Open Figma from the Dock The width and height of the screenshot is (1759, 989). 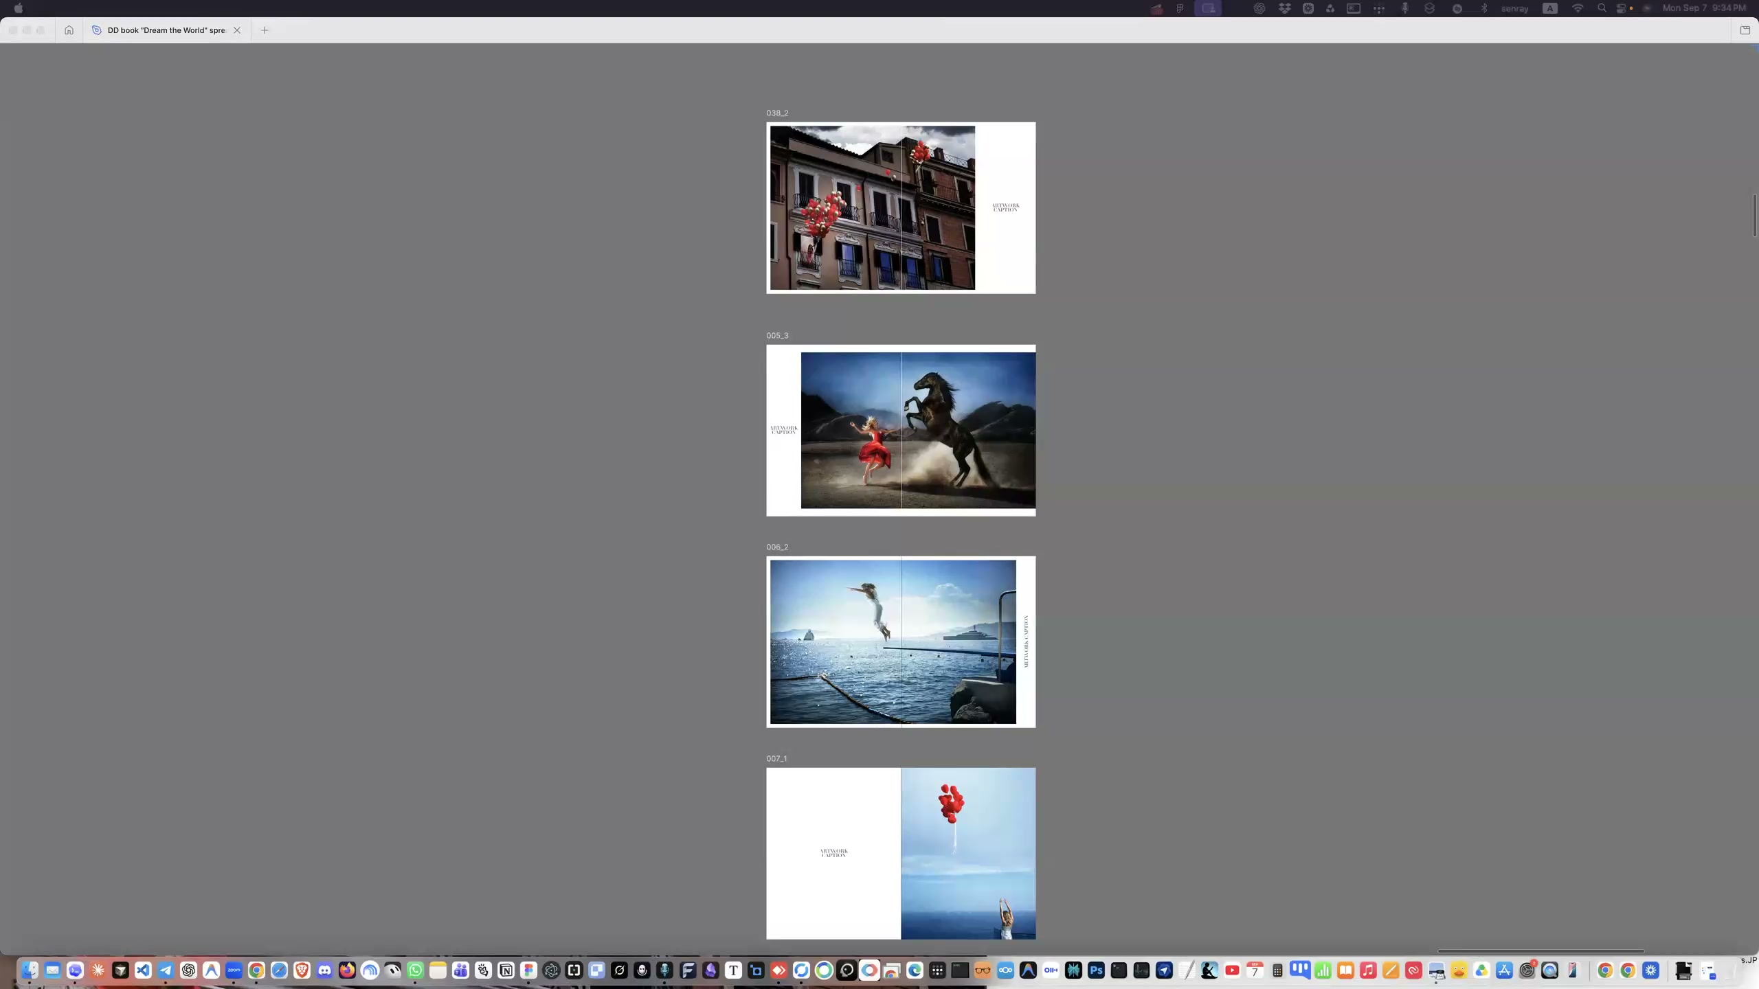(x=528, y=970)
